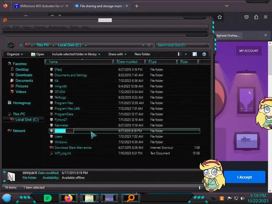Image resolution: width=272 pixels, height=204 pixels.
Task: Open the purple window app on the taskbar
Action: coord(109,198)
